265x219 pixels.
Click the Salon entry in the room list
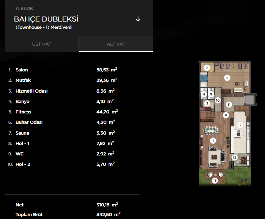coord(22,70)
